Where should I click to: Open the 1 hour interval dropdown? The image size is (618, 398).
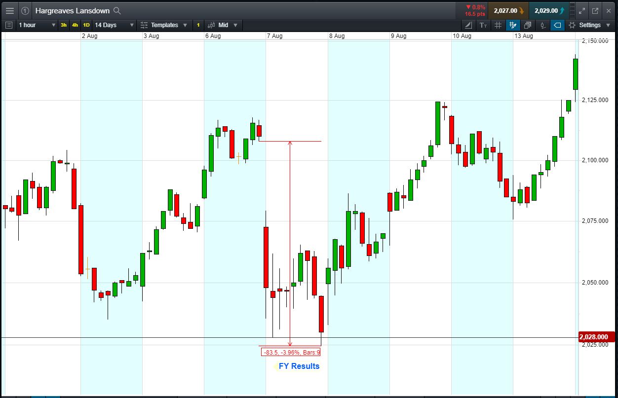click(37, 25)
